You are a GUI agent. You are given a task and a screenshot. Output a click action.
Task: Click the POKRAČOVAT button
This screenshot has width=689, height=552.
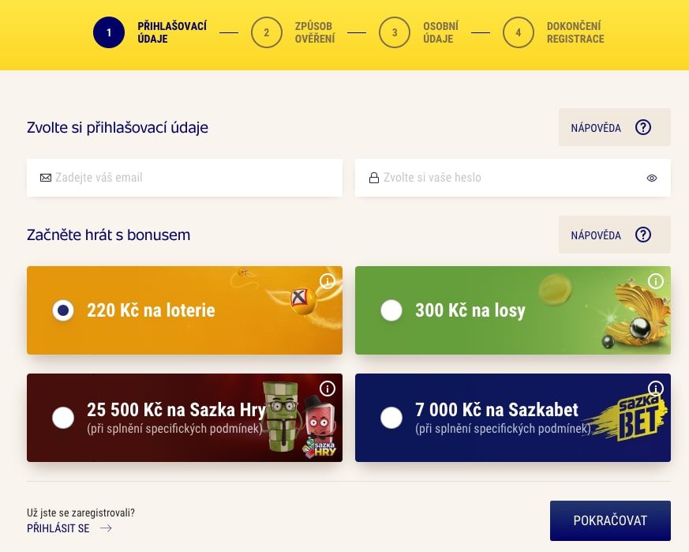click(609, 520)
